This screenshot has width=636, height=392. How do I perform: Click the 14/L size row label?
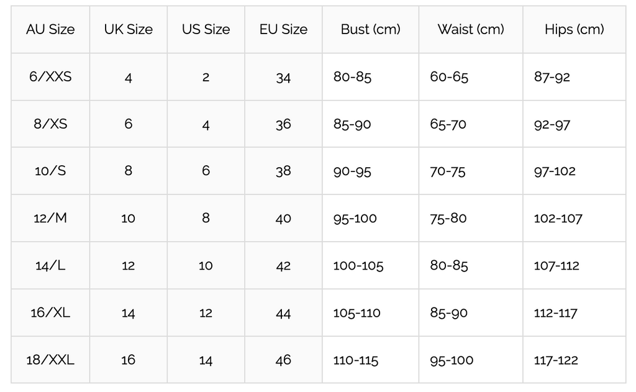[50, 265]
